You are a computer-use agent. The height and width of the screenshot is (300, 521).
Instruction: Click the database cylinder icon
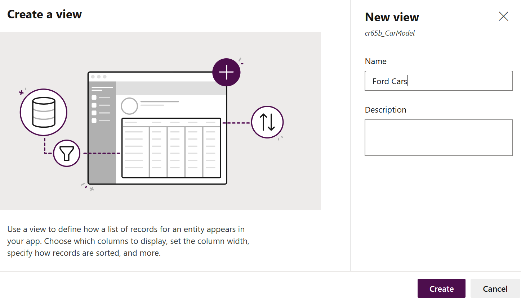[44, 112]
